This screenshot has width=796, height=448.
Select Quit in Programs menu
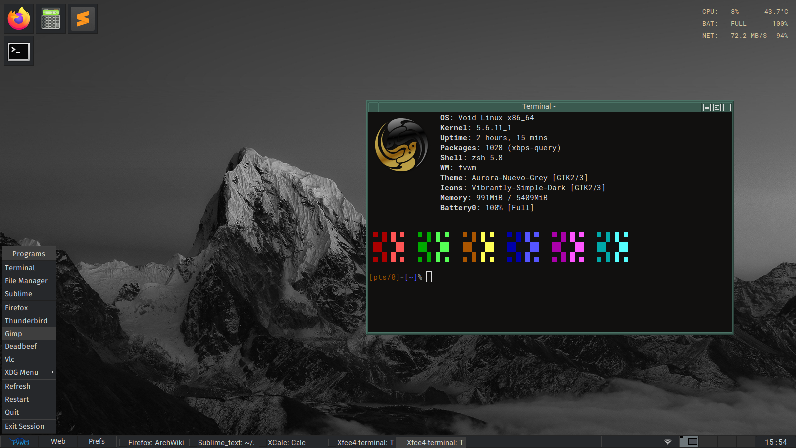tap(29, 412)
